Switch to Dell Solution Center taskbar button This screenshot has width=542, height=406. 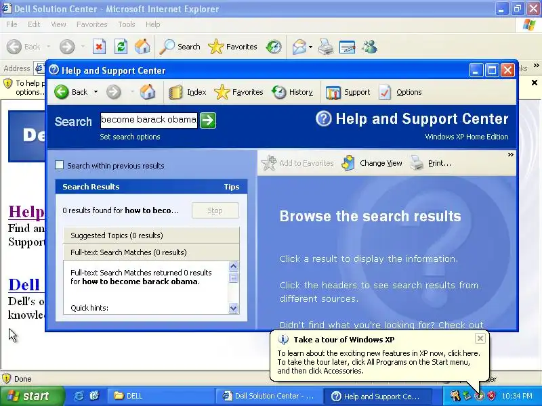(x=269, y=396)
